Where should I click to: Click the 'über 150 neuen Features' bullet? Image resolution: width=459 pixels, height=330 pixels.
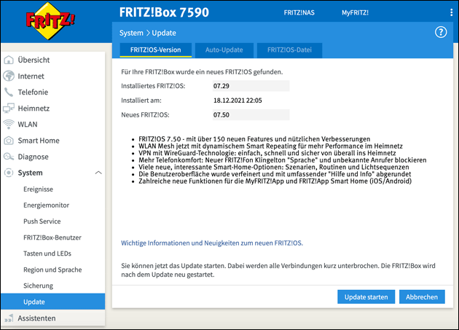(x=254, y=139)
